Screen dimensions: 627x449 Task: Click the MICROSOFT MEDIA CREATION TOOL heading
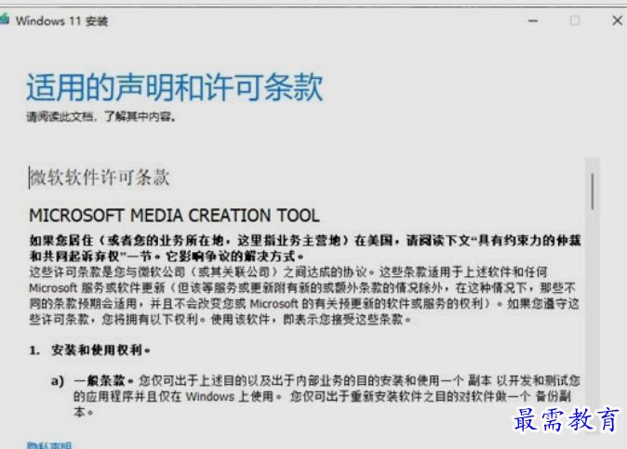174,216
